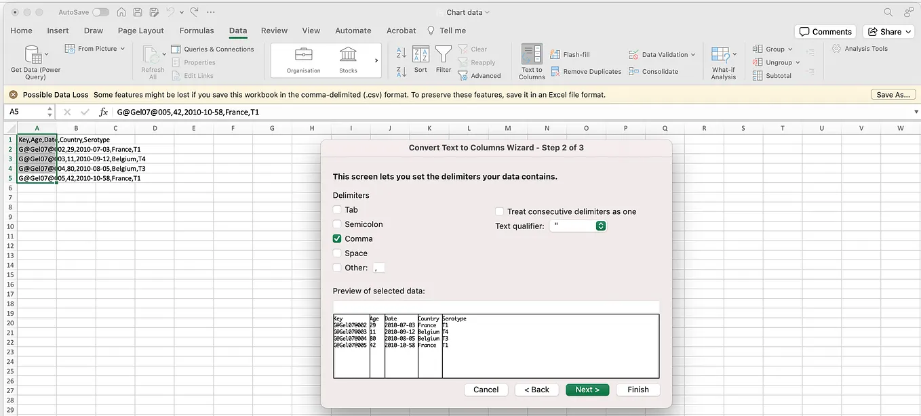The width and height of the screenshot is (921, 416).
Task: Open the Page Layout tab
Action: 141,30
